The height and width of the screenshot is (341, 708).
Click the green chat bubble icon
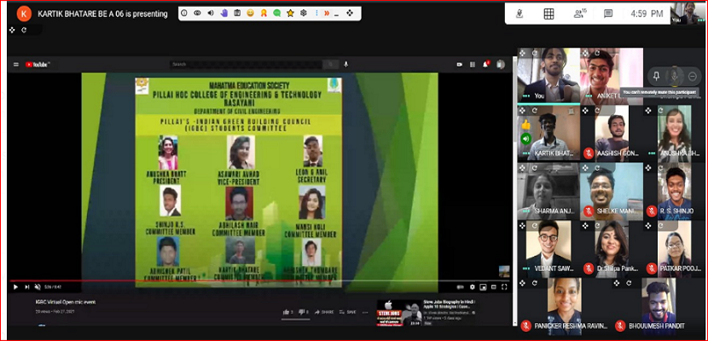[276, 14]
